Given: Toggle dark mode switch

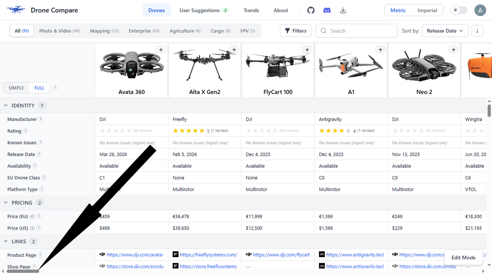Looking at the screenshot, I should [x=459, y=10].
